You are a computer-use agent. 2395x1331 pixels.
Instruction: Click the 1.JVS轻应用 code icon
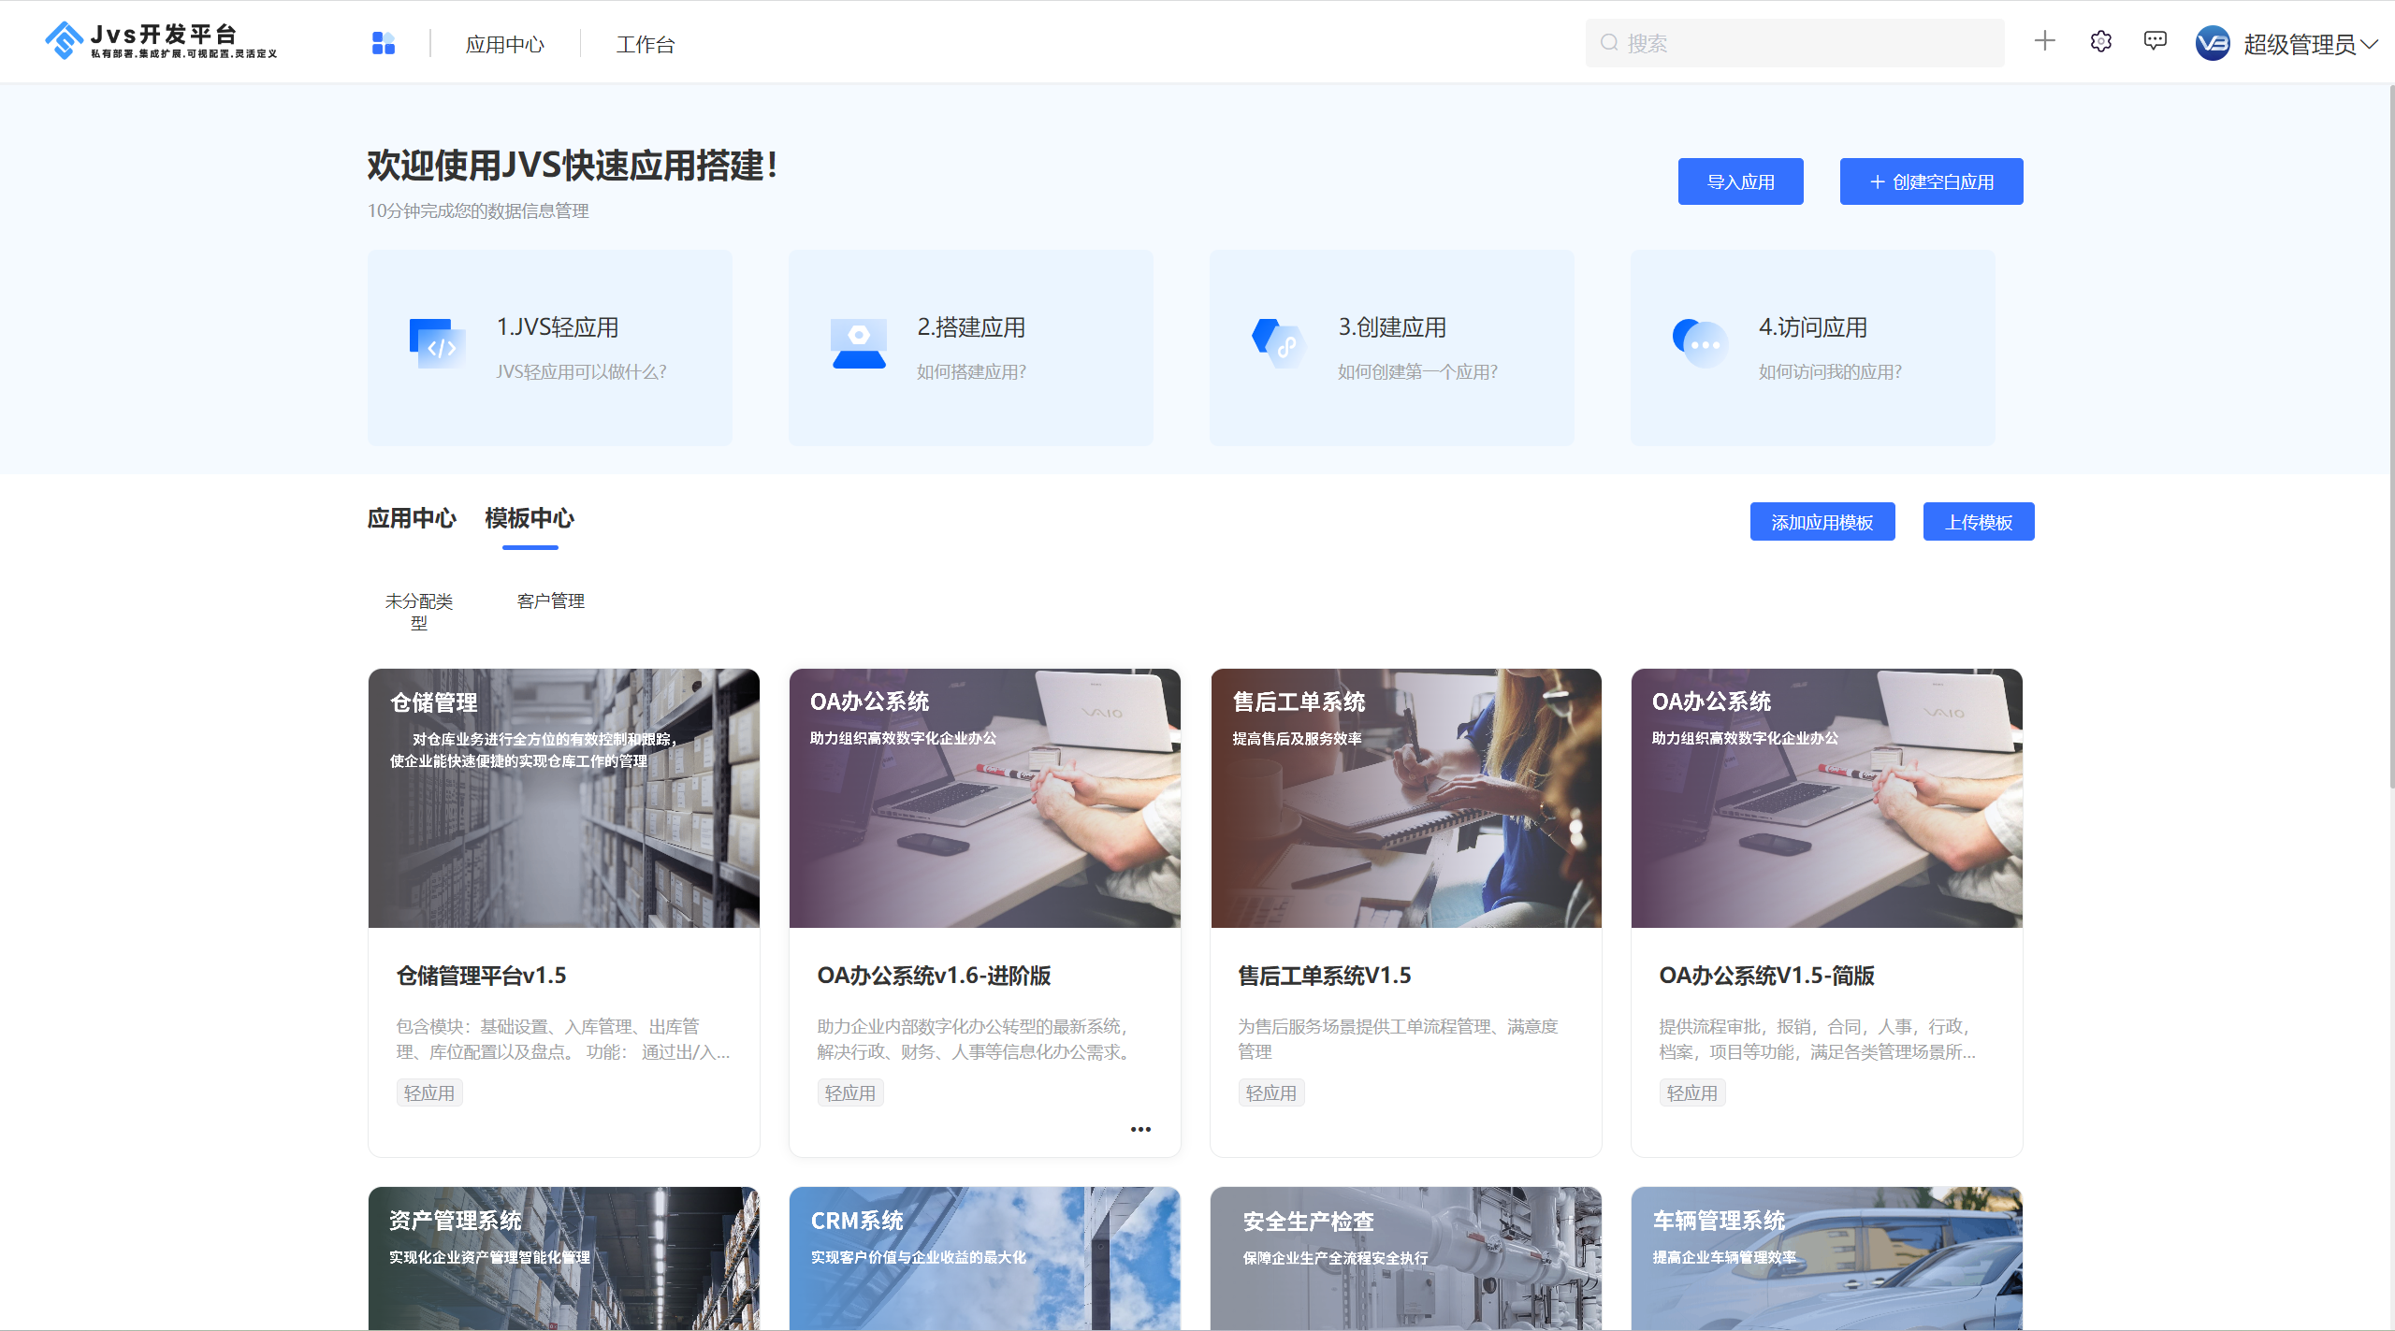(x=437, y=343)
